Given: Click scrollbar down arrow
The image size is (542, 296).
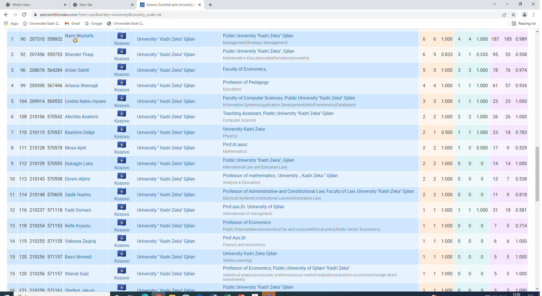Looking at the screenshot, I should pyautogui.click(x=537, y=289).
